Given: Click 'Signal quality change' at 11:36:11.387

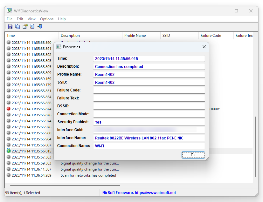Looking at the screenshot, I should 90,169.
